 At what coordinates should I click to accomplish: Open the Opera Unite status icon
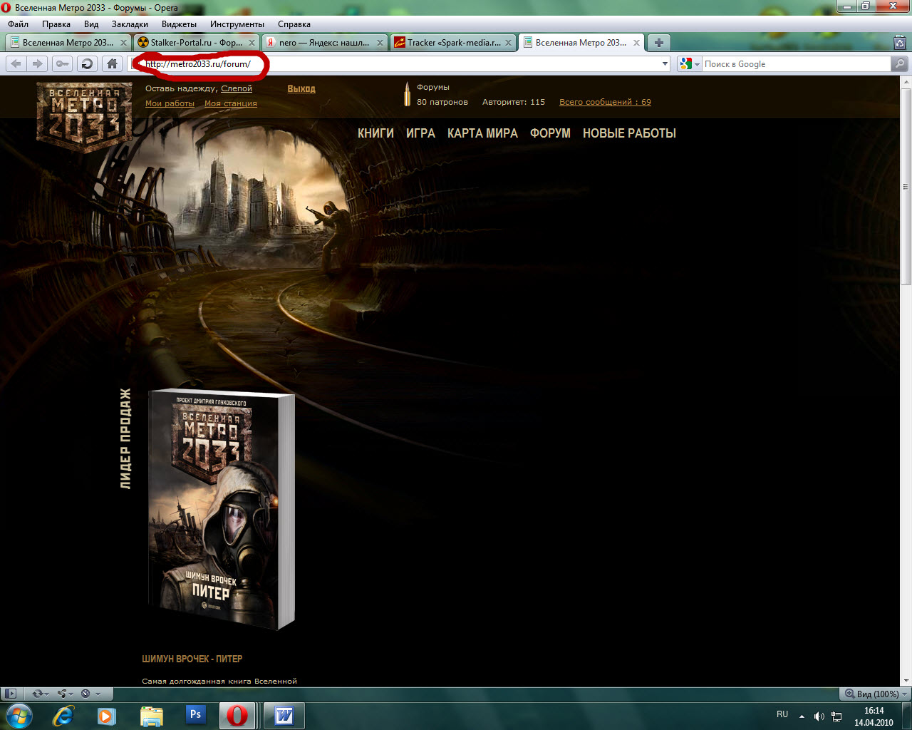point(65,694)
